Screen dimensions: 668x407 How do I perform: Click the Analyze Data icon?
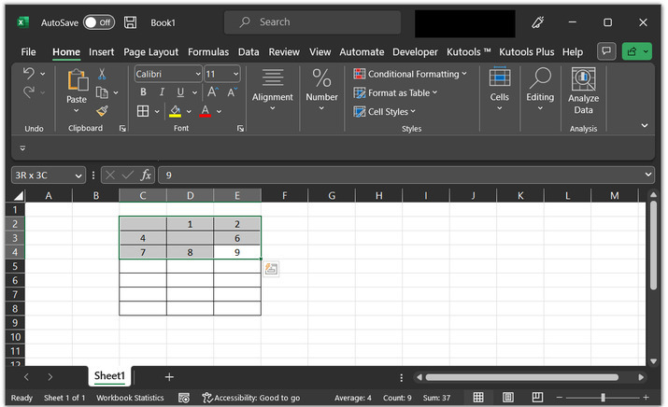583,92
